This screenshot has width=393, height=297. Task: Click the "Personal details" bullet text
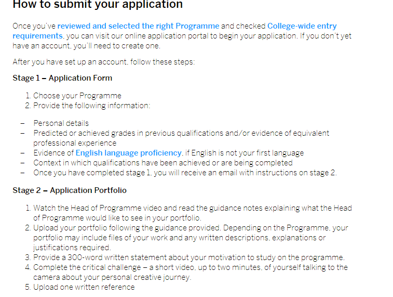[61, 123]
